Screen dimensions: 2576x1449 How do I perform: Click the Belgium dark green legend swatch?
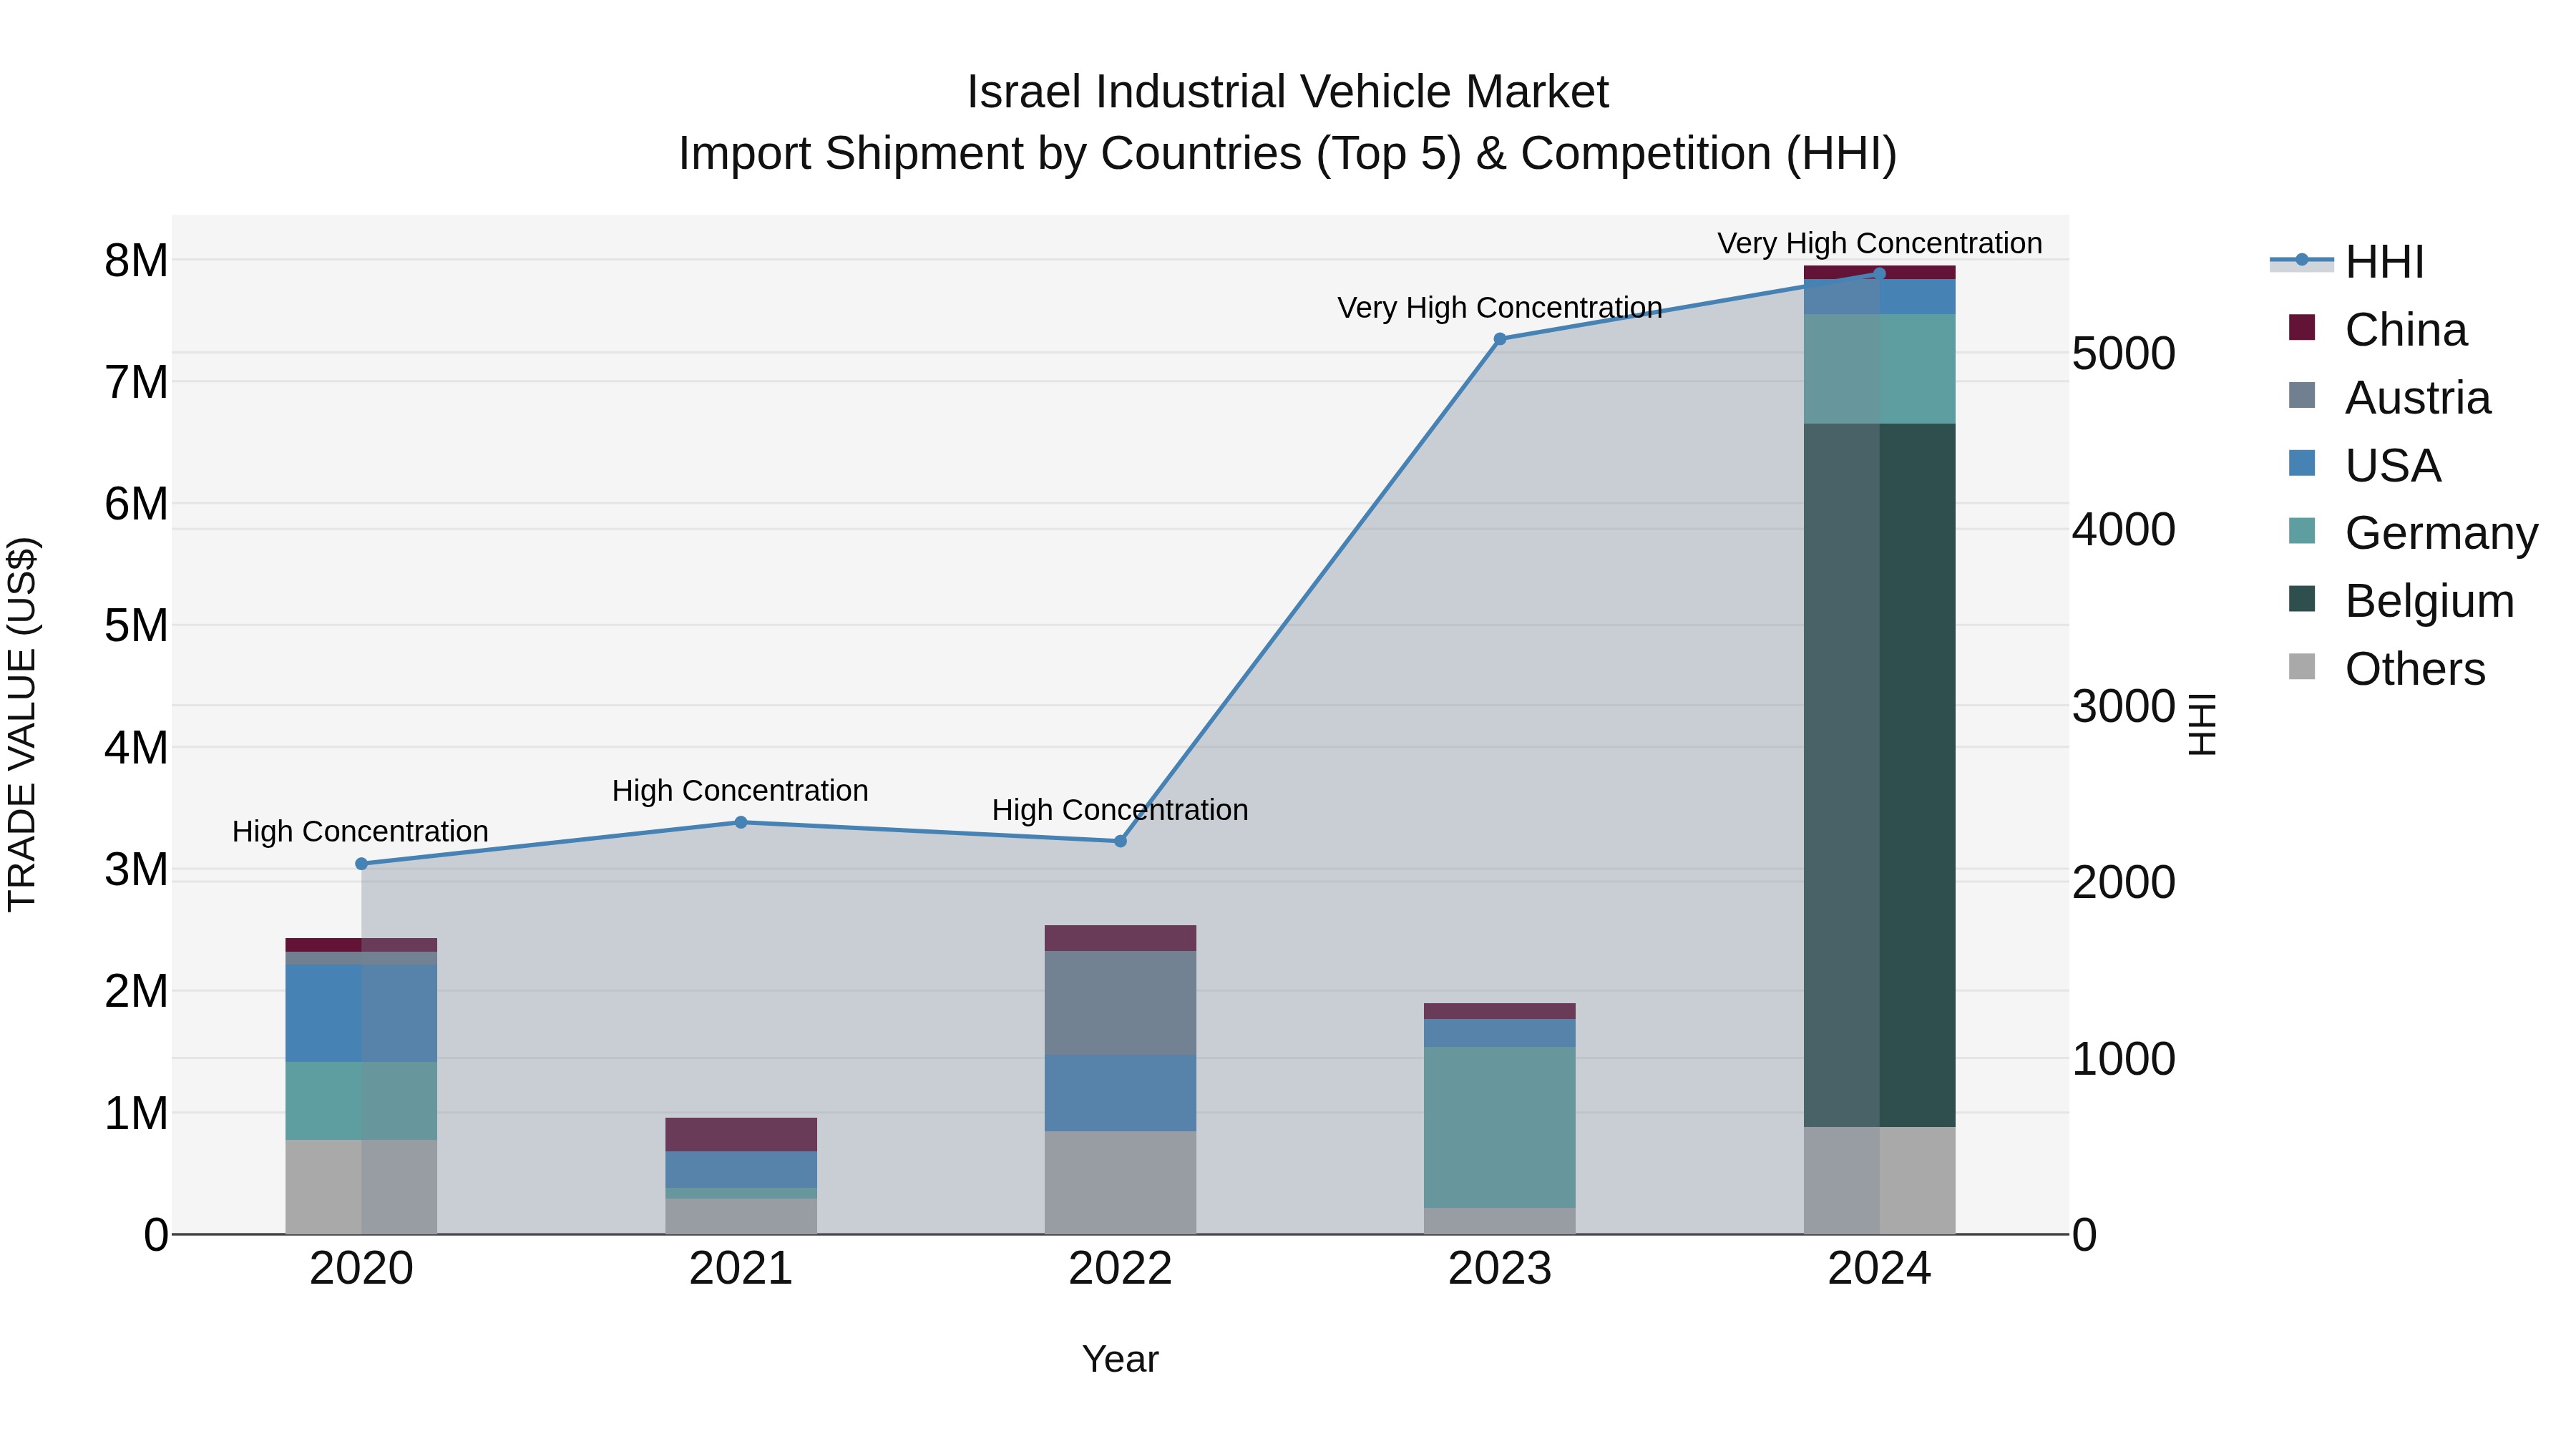coord(2301,599)
